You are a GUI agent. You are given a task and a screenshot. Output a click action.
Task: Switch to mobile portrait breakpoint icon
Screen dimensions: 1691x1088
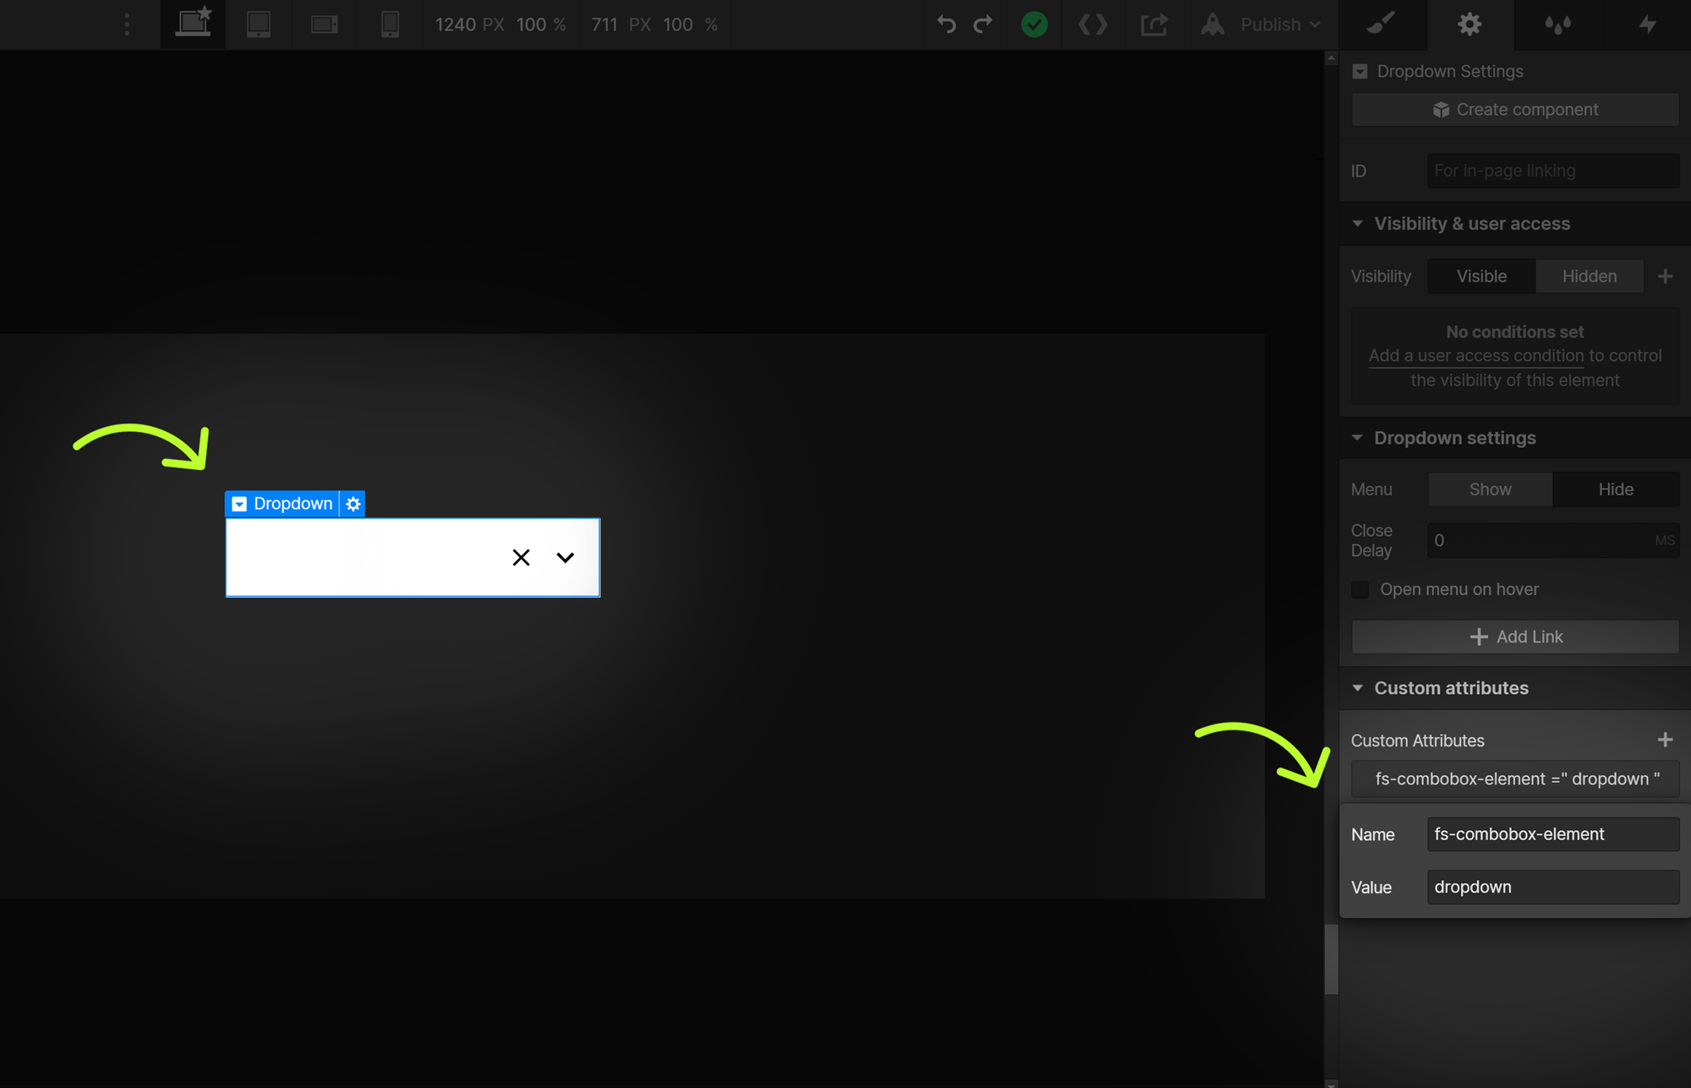click(391, 25)
